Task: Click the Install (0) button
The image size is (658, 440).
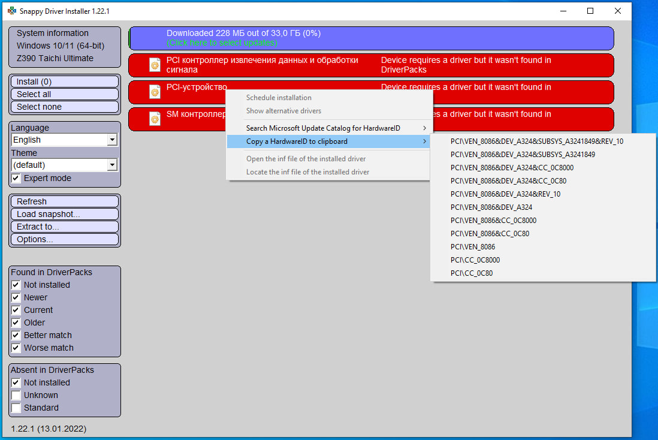Action: click(65, 82)
